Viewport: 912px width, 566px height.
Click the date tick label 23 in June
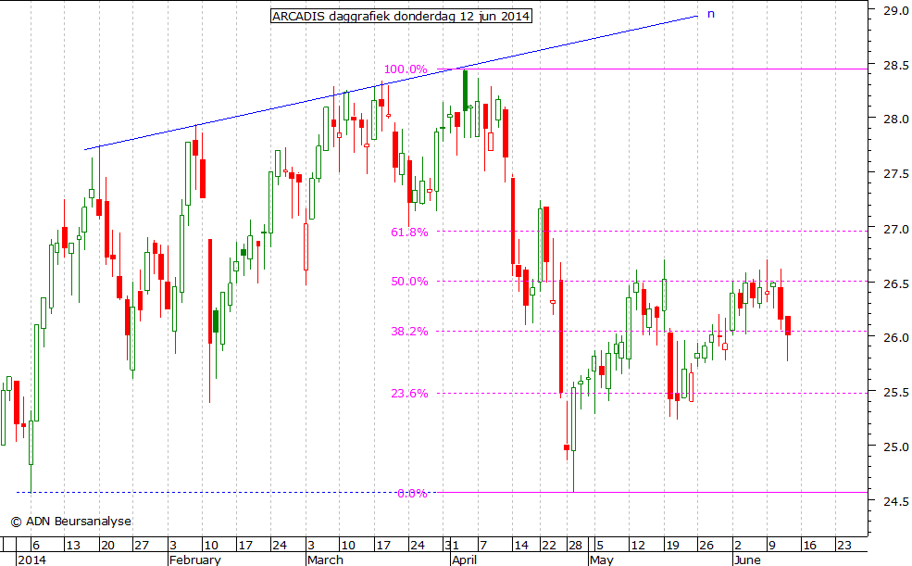click(843, 545)
